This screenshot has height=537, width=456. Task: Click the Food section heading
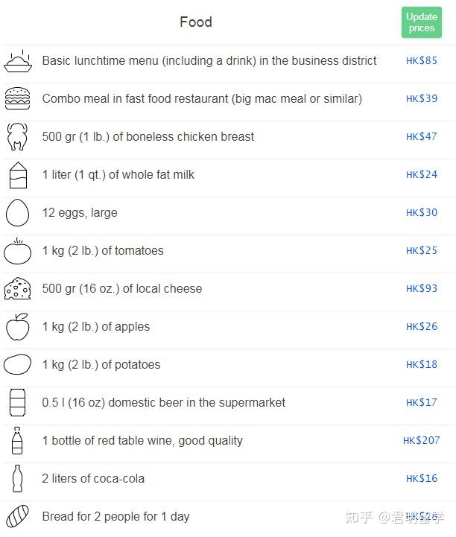pyautogui.click(x=196, y=22)
